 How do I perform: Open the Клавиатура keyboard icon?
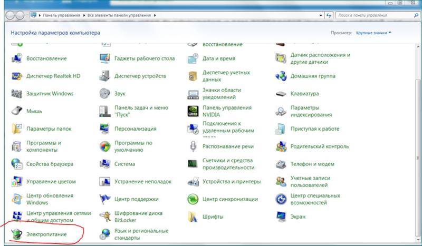[281, 94]
